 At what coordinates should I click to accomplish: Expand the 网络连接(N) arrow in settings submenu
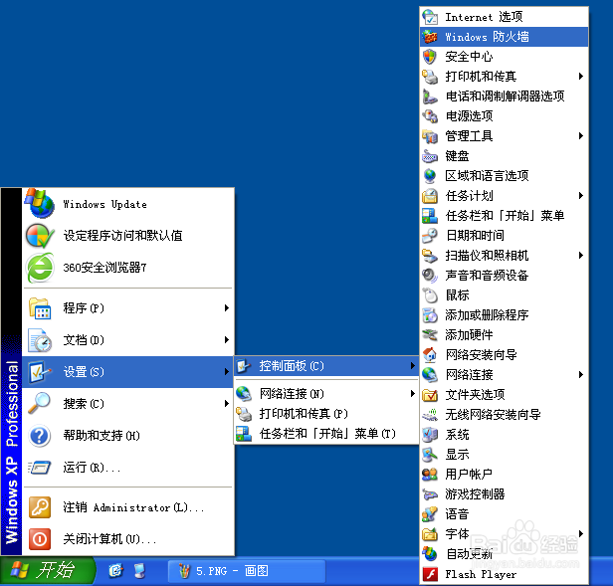tap(412, 394)
